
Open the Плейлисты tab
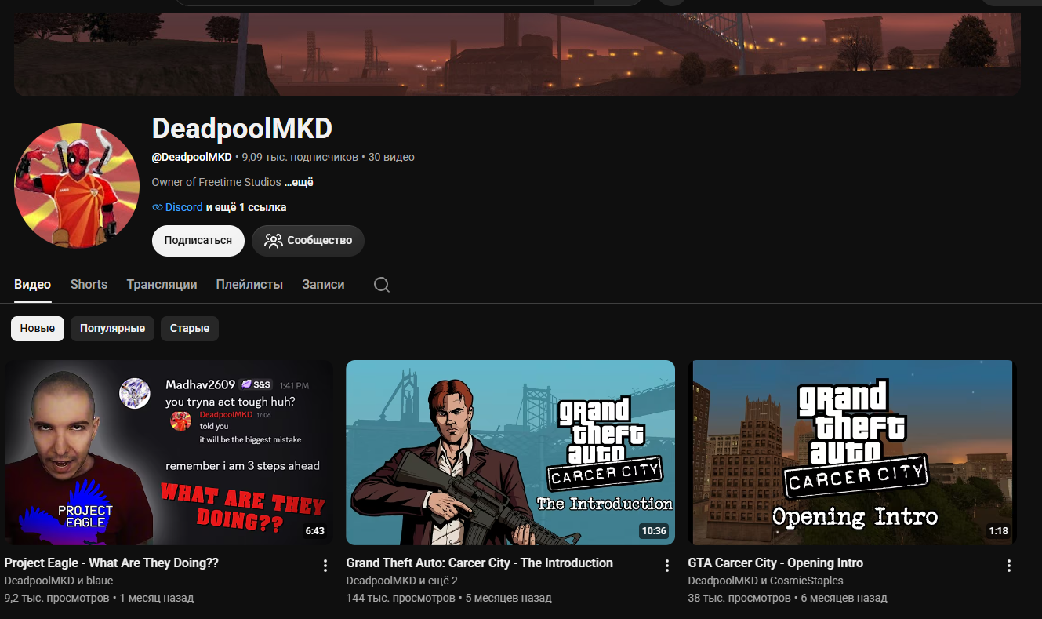pyautogui.click(x=249, y=284)
